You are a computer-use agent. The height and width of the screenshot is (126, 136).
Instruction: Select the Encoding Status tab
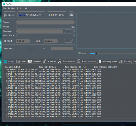108,61
